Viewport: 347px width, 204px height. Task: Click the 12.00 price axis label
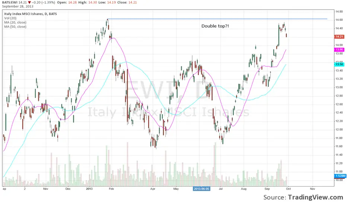[339, 130]
